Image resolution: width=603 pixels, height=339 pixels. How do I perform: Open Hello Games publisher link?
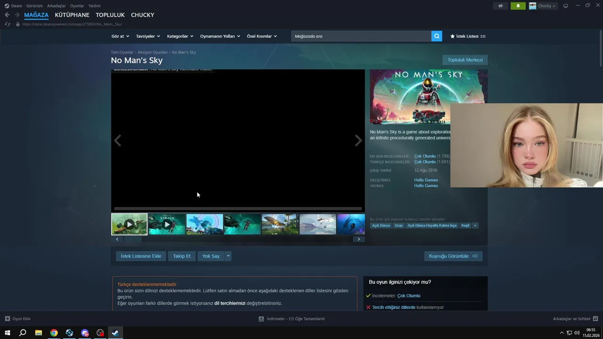(426, 186)
